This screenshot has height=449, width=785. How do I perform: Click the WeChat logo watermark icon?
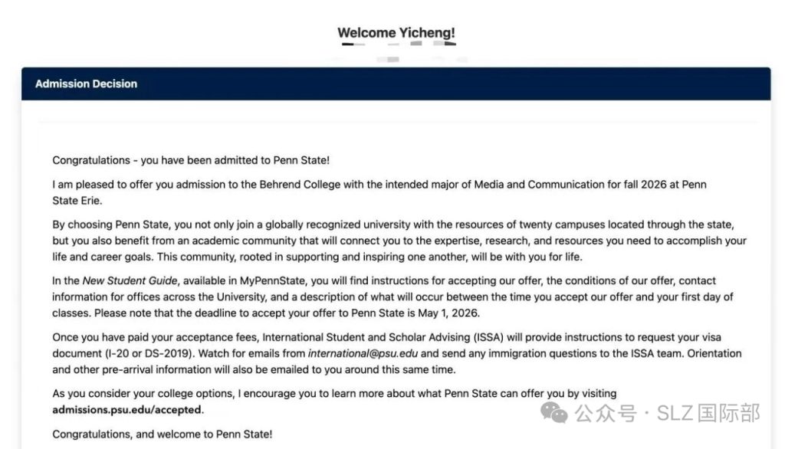coord(555,413)
